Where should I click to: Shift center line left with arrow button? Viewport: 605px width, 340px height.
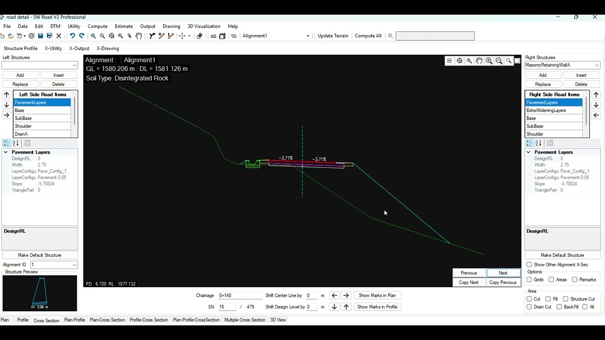click(x=335, y=296)
